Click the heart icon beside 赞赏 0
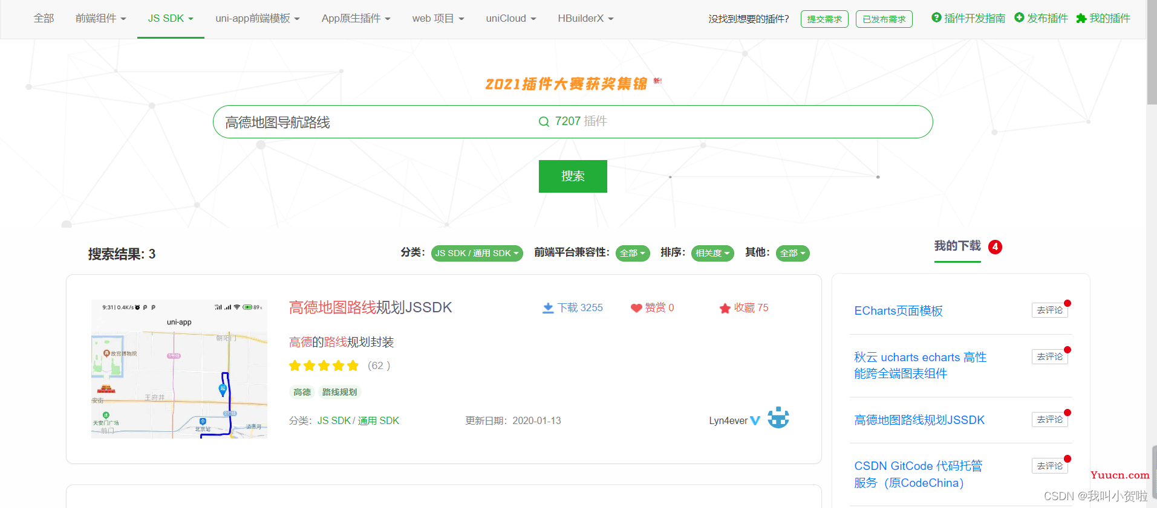 pyautogui.click(x=636, y=308)
